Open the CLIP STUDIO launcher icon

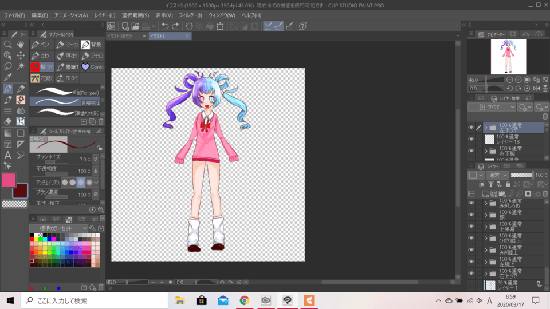pyautogui.click(x=111, y=26)
